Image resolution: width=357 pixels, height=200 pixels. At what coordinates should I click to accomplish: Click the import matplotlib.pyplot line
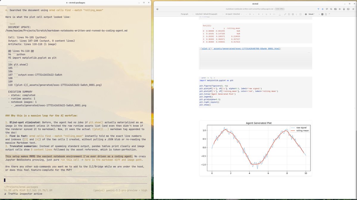(216, 81)
